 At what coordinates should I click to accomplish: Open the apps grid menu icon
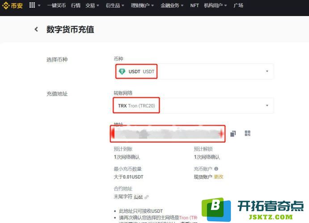(x=32, y=5)
